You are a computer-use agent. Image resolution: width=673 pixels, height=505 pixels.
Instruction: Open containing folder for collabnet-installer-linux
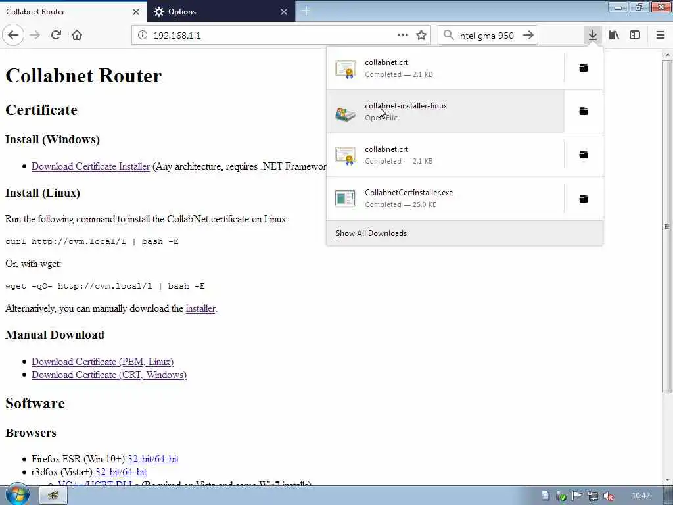pyautogui.click(x=584, y=111)
